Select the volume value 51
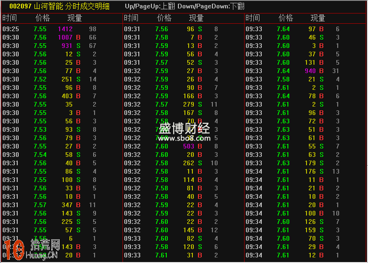This screenshot has width=368, height=263. coord(312,129)
